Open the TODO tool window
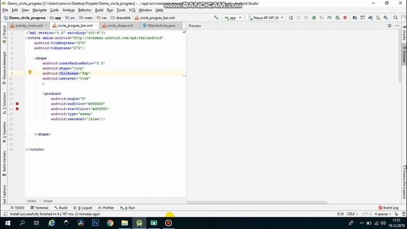The height and width of the screenshot is (229, 407). pos(17,208)
